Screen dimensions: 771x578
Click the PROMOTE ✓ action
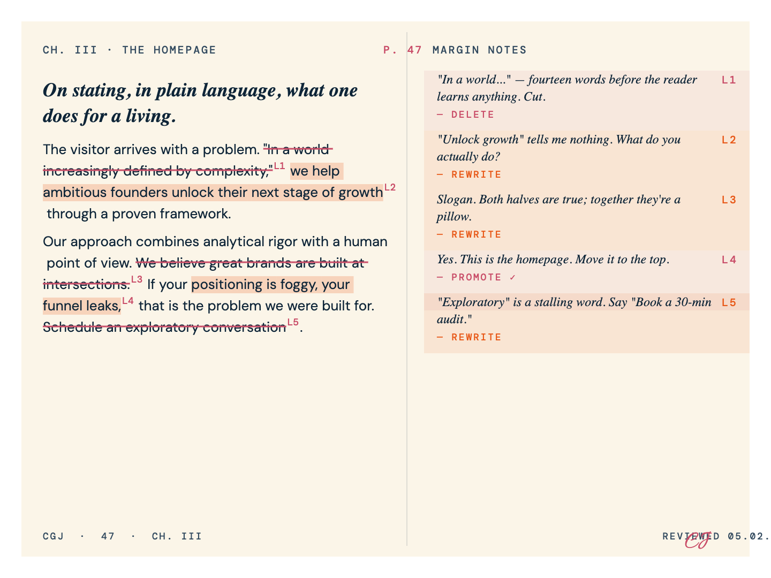point(477,277)
